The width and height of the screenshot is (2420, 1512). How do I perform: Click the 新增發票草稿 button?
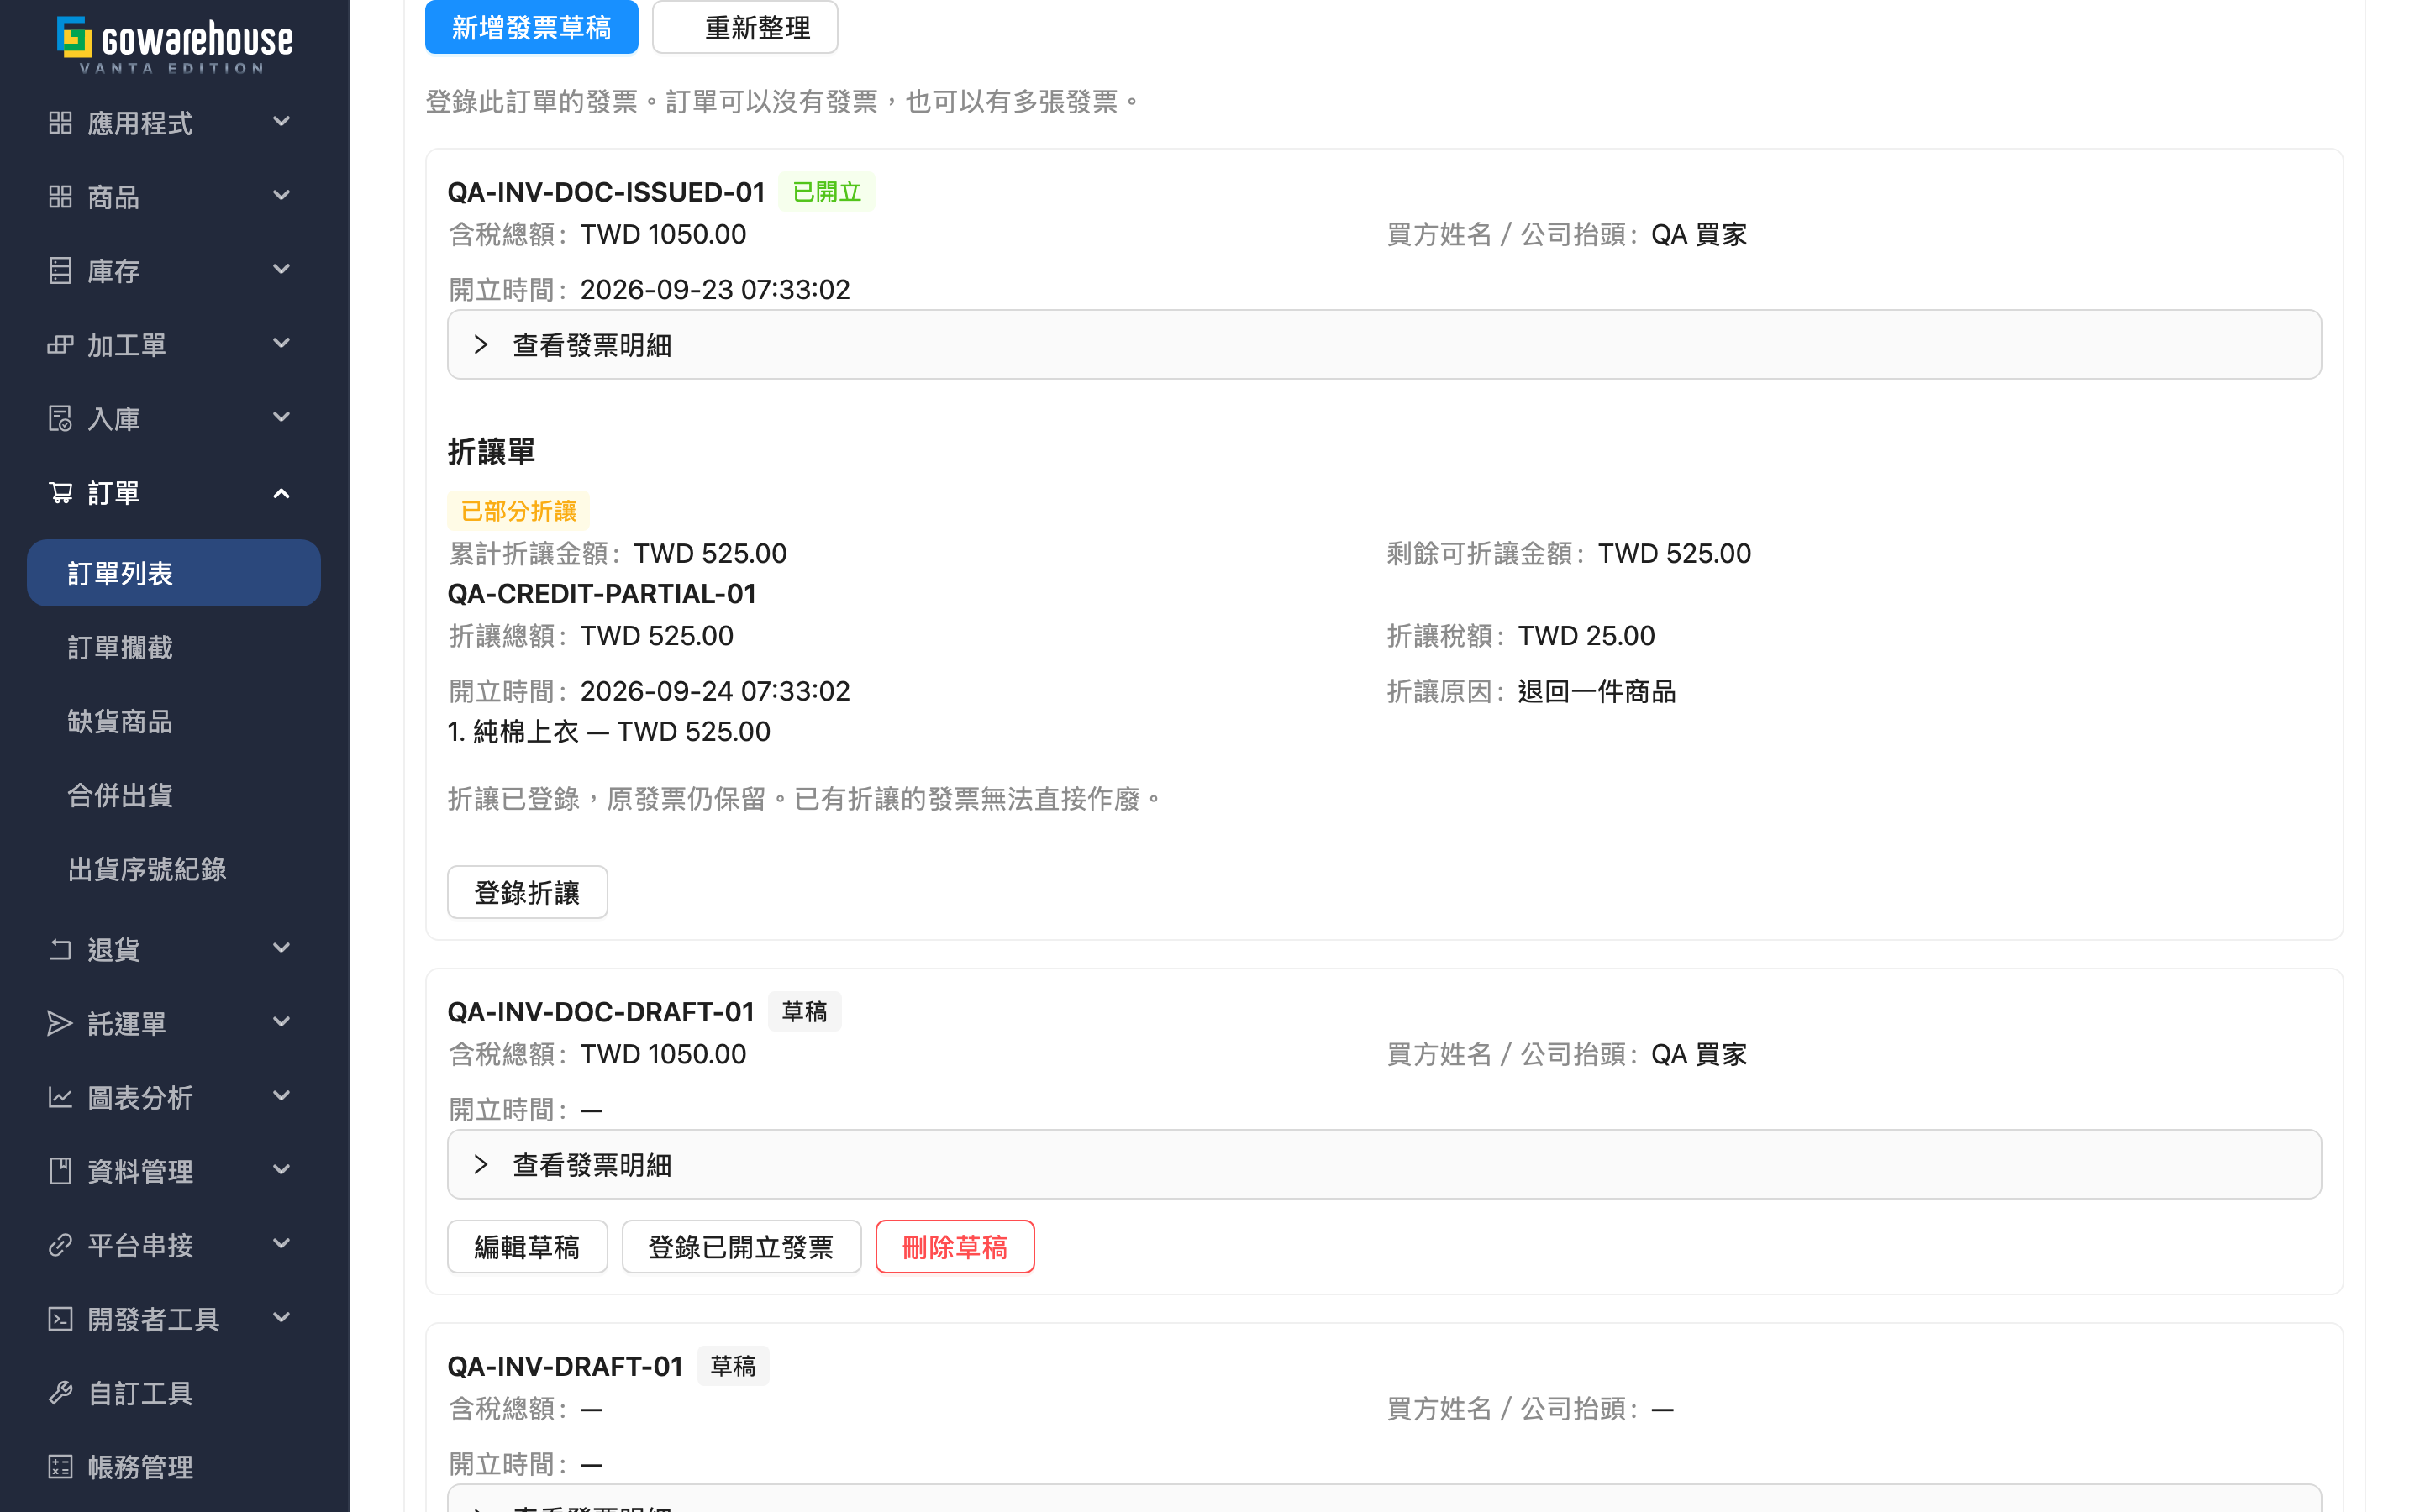(x=531, y=27)
